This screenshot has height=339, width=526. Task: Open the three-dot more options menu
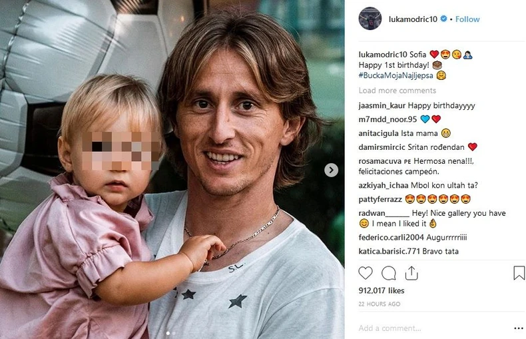pos(519,328)
